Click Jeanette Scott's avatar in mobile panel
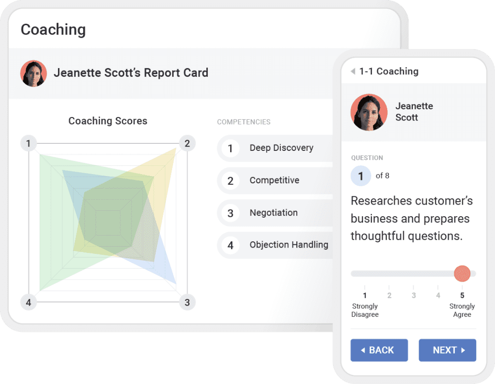 click(369, 112)
